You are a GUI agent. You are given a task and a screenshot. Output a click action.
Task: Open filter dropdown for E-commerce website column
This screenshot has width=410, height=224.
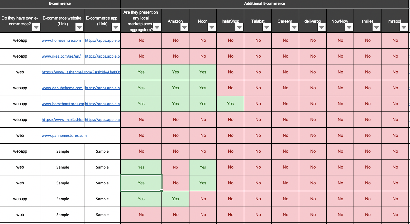tap(79, 27)
